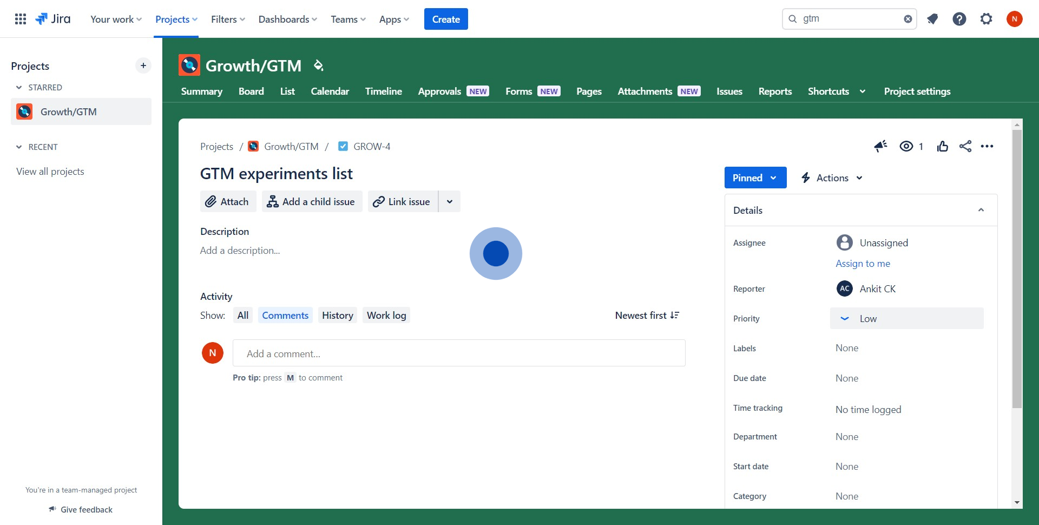This screenshot has width=1039, height=525.
Task: Click the search field containing gtm
Action: coord(849,19)
